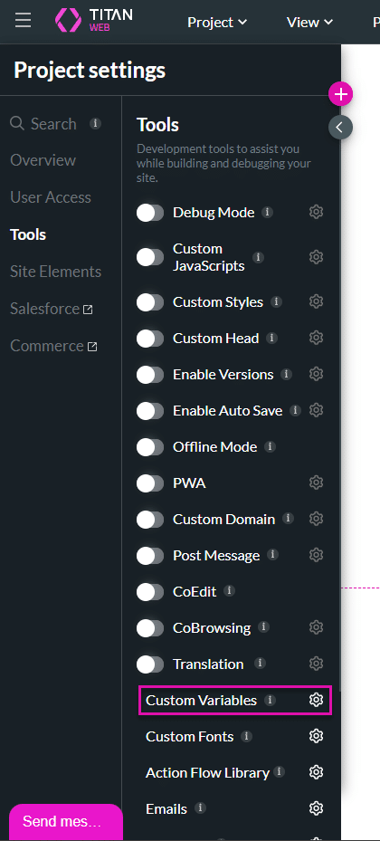Click info icon beside Custom Head
The width and height of the screenshot is (380, 841).
tap(271, 338)
